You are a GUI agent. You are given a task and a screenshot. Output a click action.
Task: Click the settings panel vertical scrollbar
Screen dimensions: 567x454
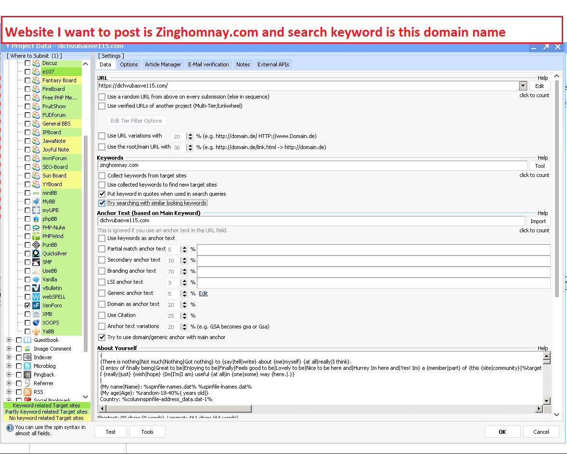(x=557, y=189)
